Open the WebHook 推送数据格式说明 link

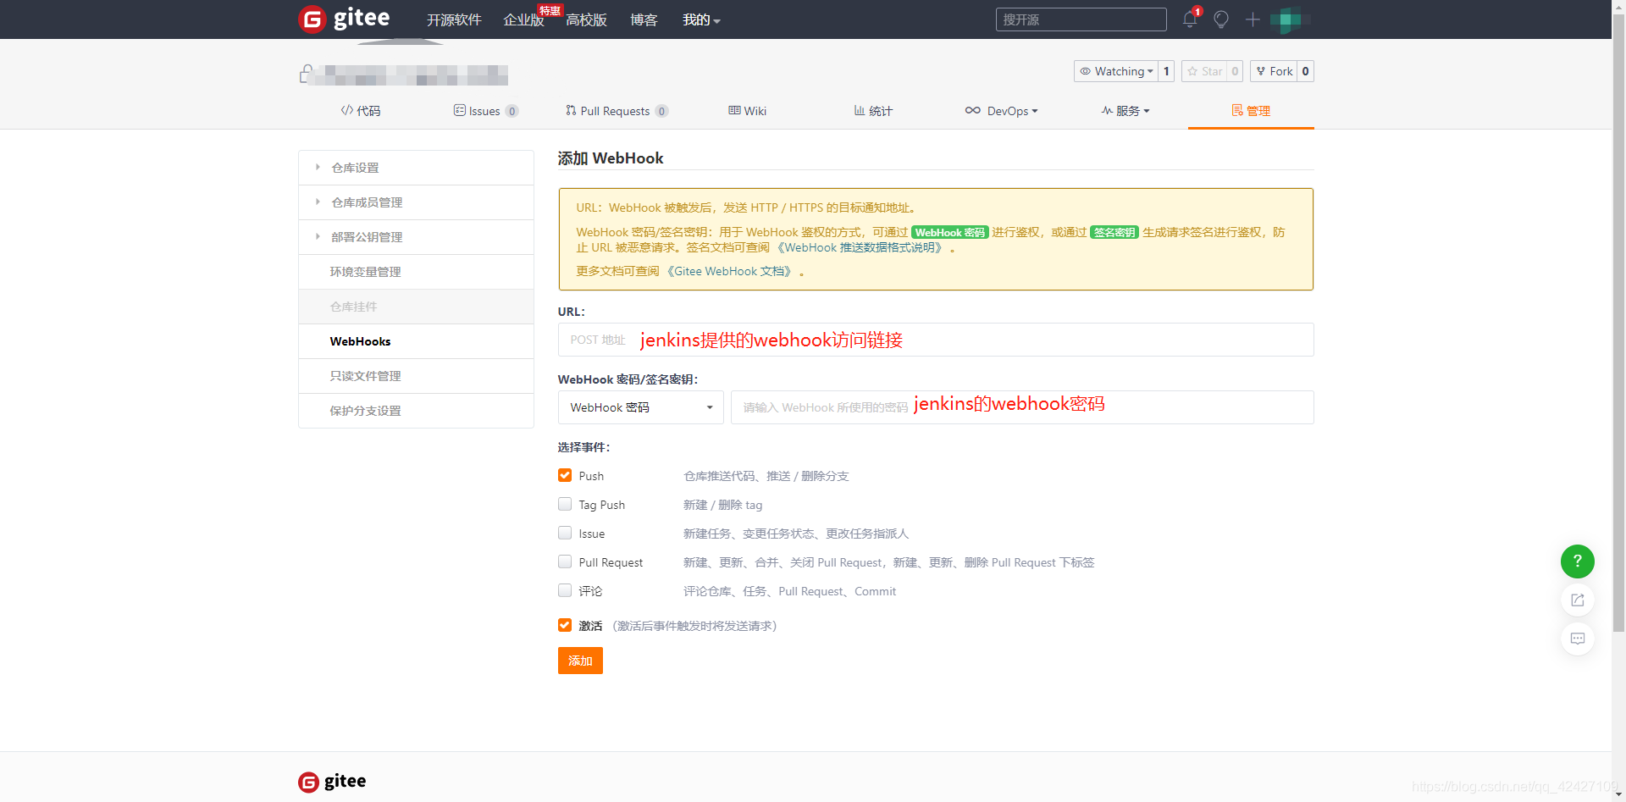point(860,247)
